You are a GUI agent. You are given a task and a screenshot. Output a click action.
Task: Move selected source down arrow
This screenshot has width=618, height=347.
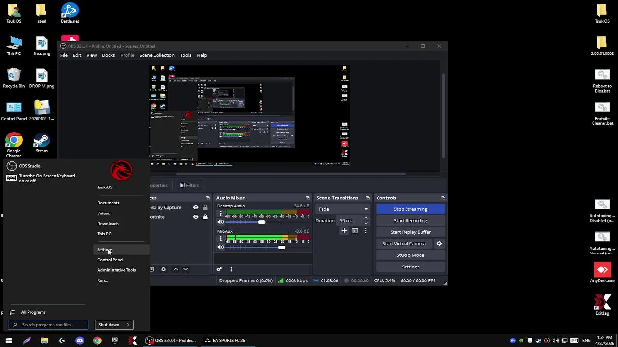pyautogui.click(x=185, y=269)
